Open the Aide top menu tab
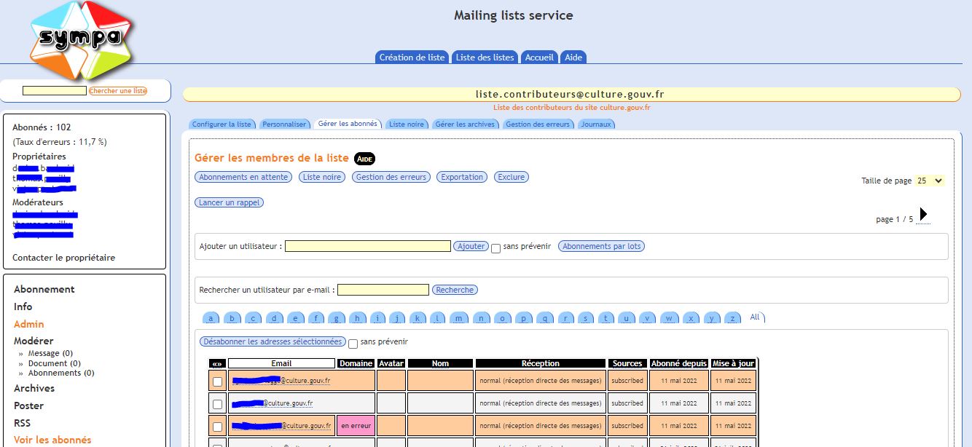Image resolution: width=972 pixels, height=447 pixels. tap(573, 58)
